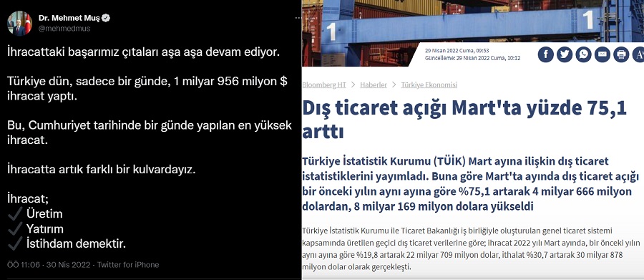The height and width of the screenshot is (280, 644).
Task: Open the @mehmedmus handle
Action: coord(64,29)
